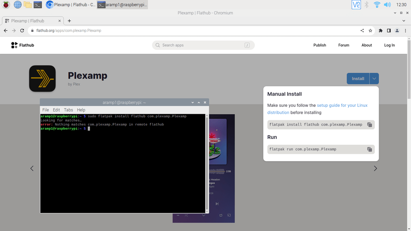Open the VNC server tray icon
The height and width of the screenshot is (231, 411).
tap(356, 5)
